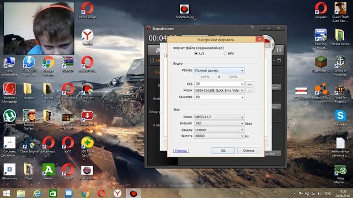
Task: Close the Настройки формата dialog
Action: tap(260, 39)
